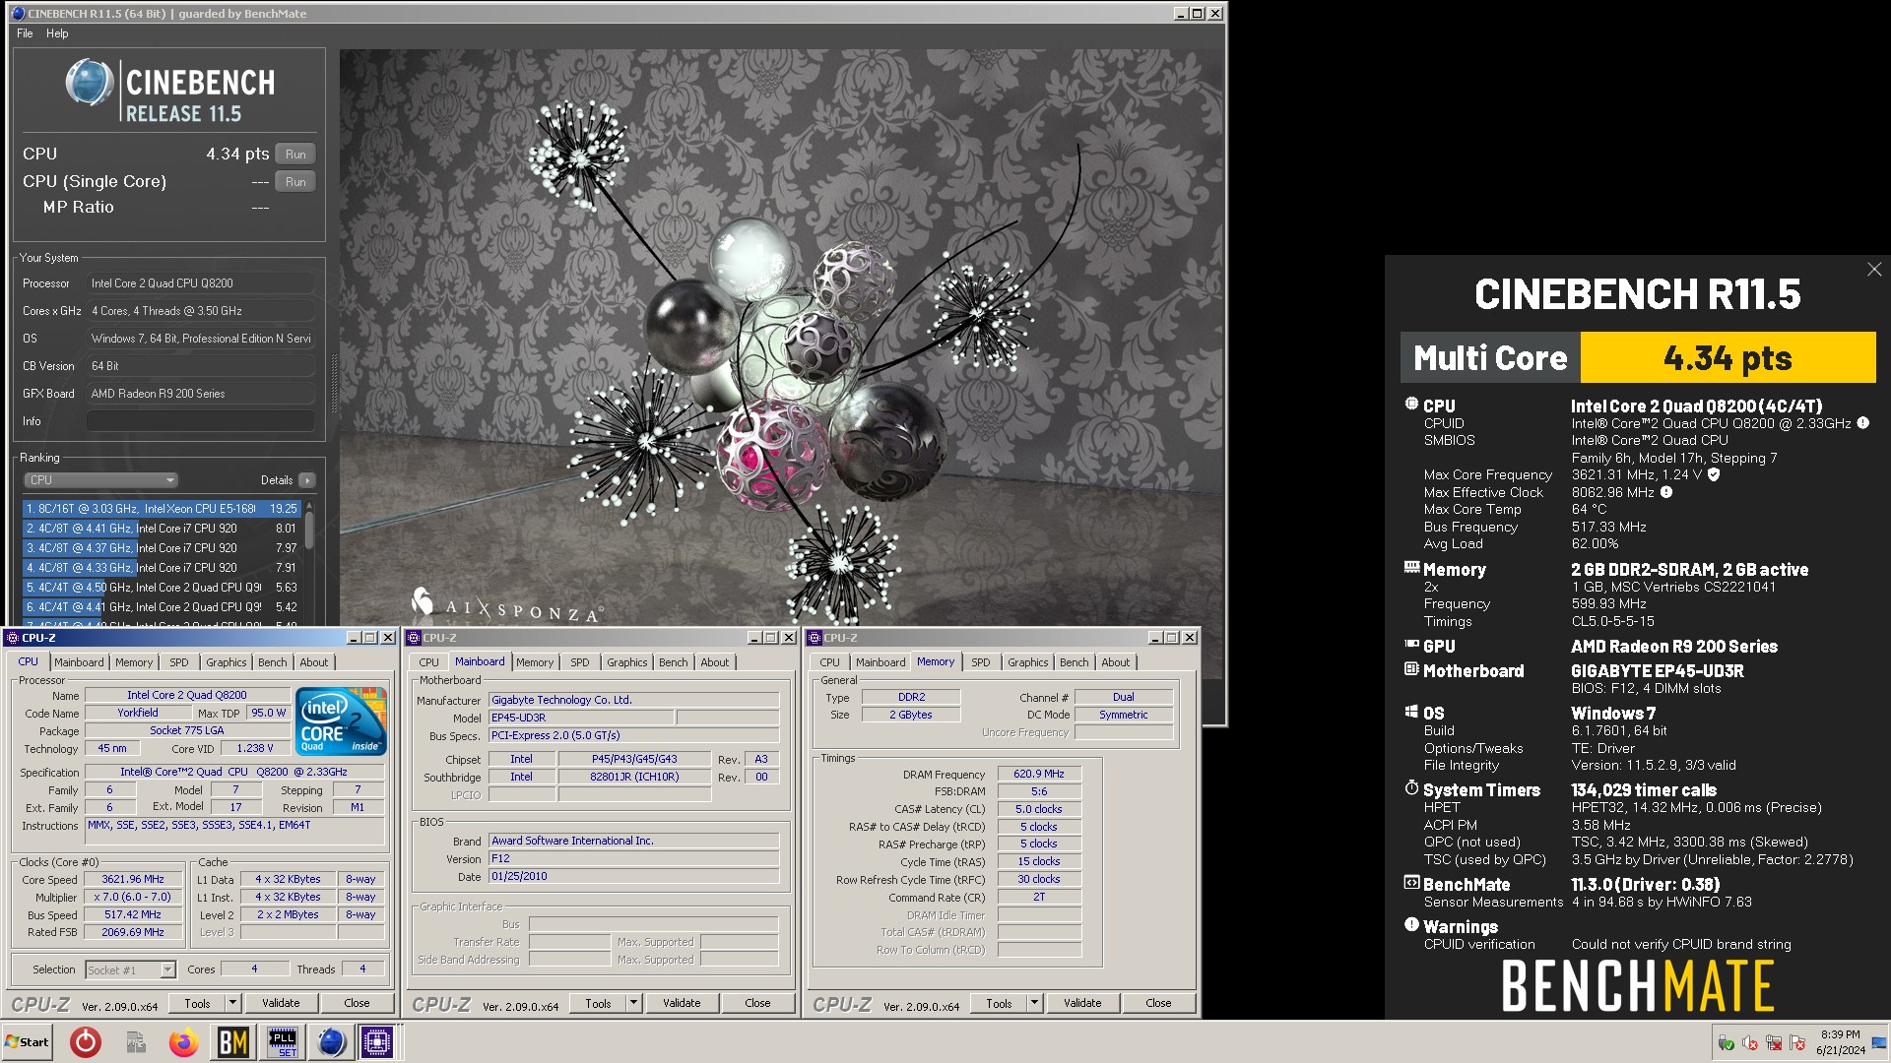Click the green check tray icon
1891x1063 pixels.
tap(1726, 1043)
